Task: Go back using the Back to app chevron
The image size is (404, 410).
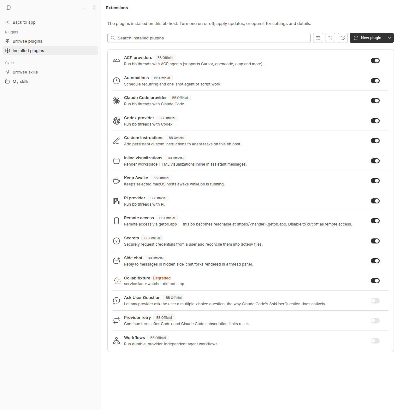Action: (x=8, y=22)
